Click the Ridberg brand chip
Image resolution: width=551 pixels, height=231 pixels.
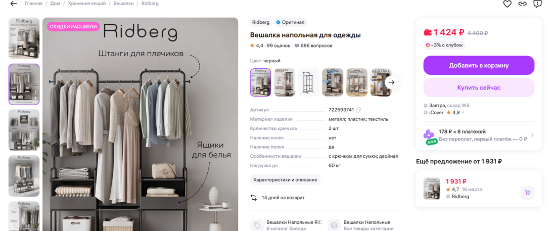[x=261, y=22]
